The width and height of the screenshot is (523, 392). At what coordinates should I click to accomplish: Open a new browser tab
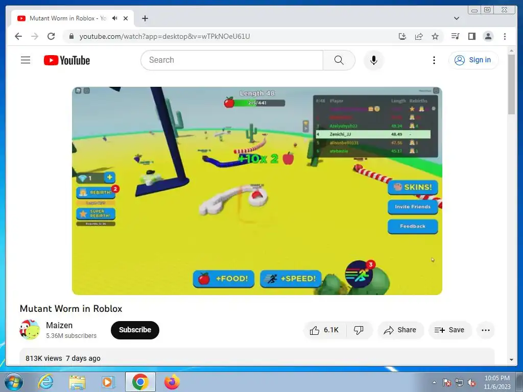click(x=145, y=18)
